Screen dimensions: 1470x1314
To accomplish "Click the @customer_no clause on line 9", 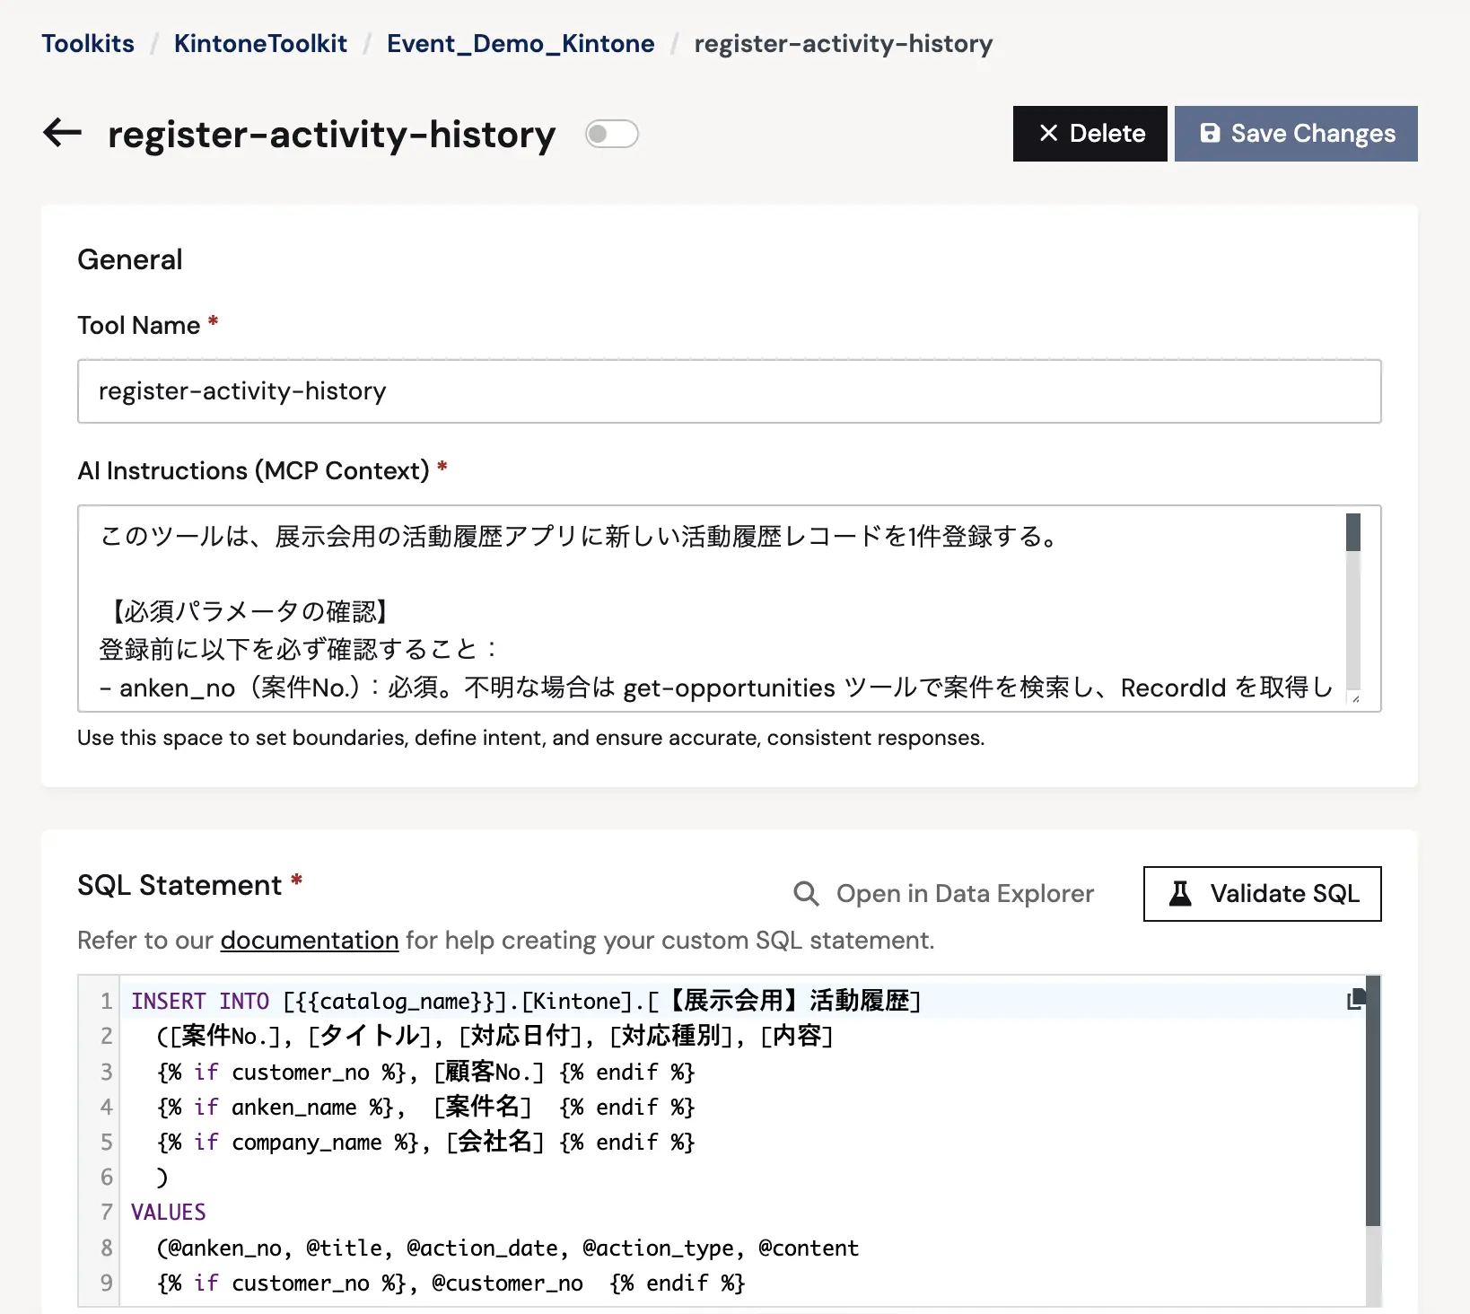I will [x=451, y=1283].
